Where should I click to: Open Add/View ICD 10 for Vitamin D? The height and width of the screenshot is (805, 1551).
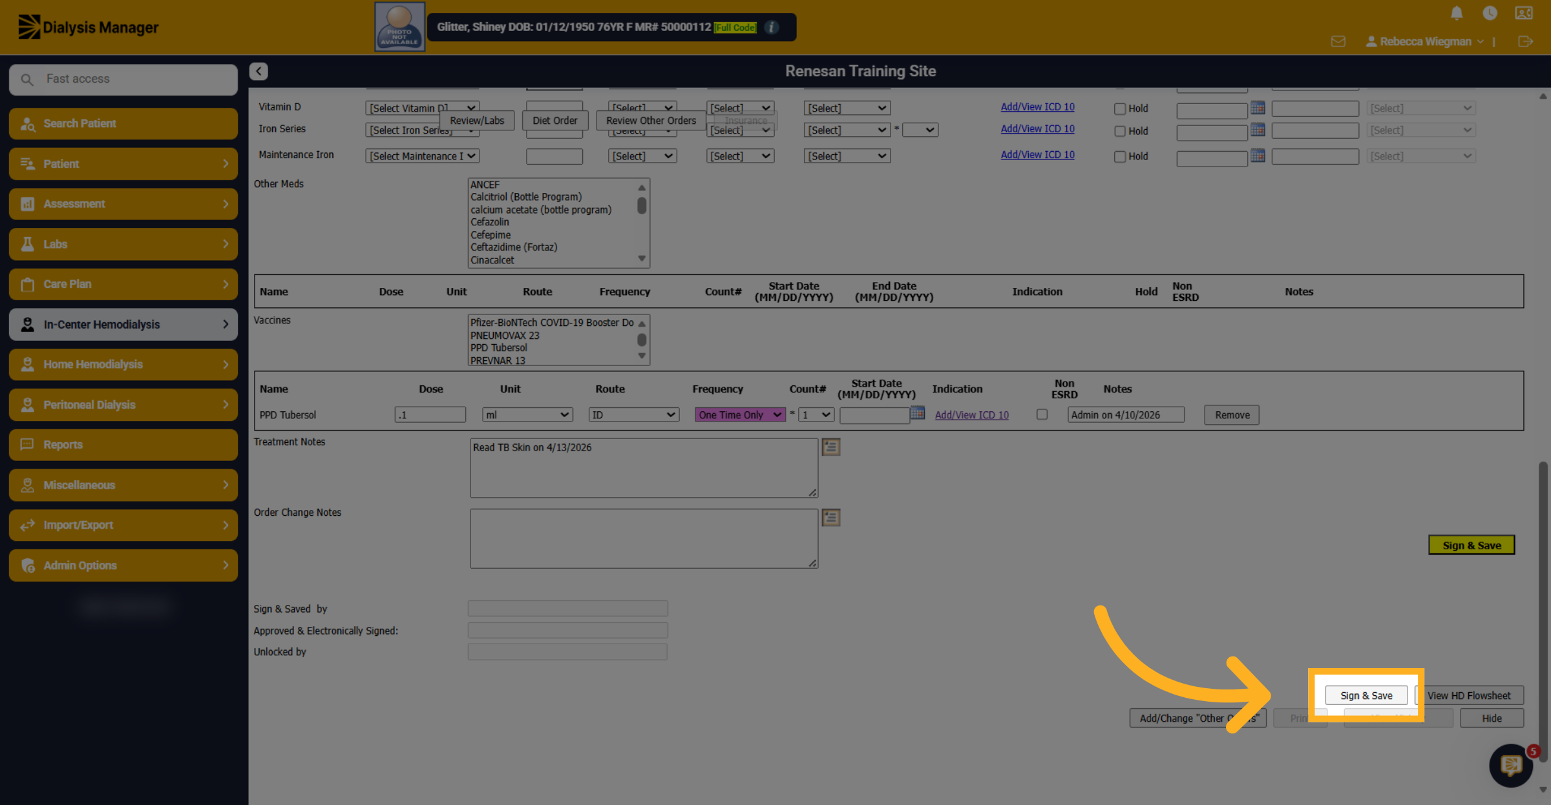pos(1037,107)
